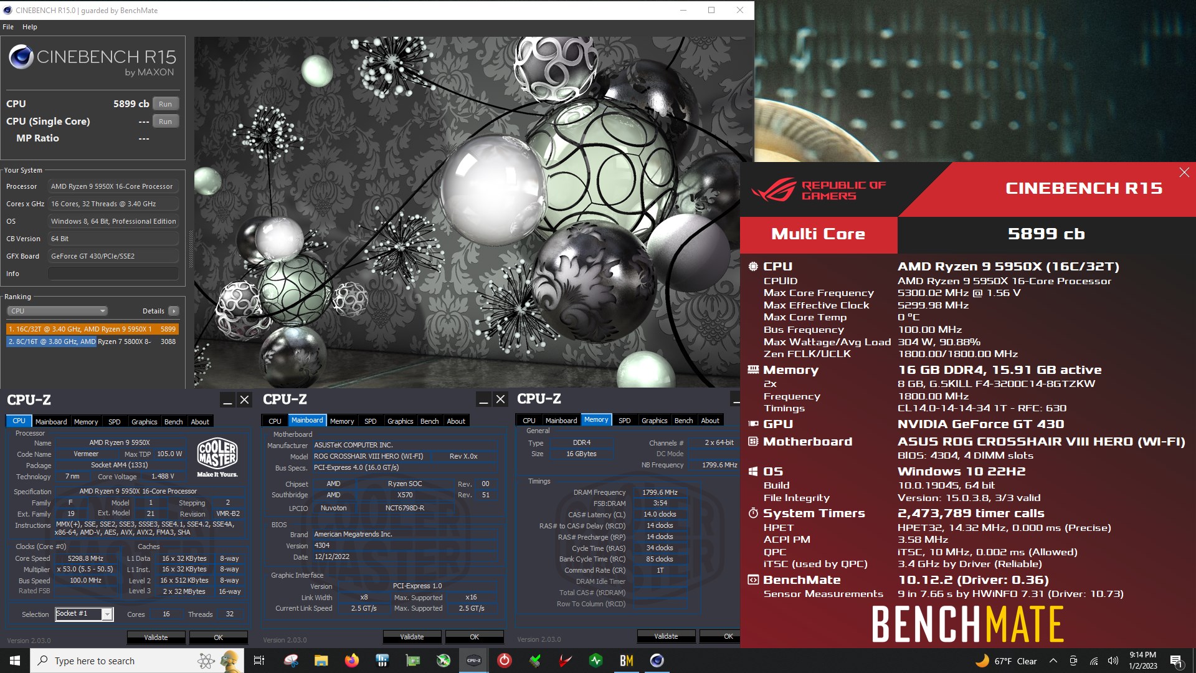Click Validate in the Memory CPU-Z window
1196x673 pixels.
pos(666,636)
